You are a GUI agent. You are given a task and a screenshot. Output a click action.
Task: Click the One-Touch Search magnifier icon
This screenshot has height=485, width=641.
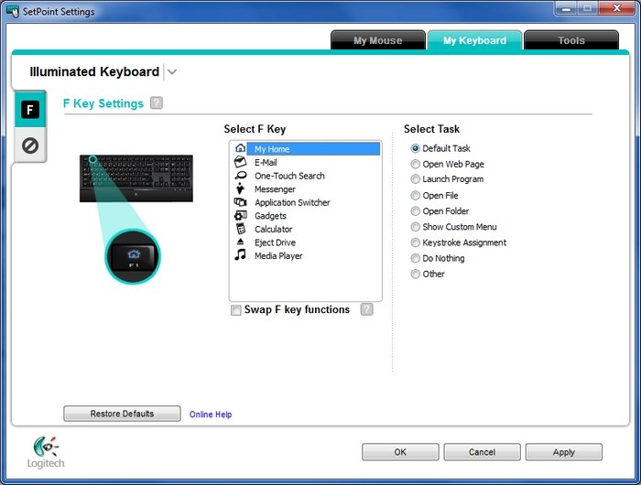coord(240,176)
